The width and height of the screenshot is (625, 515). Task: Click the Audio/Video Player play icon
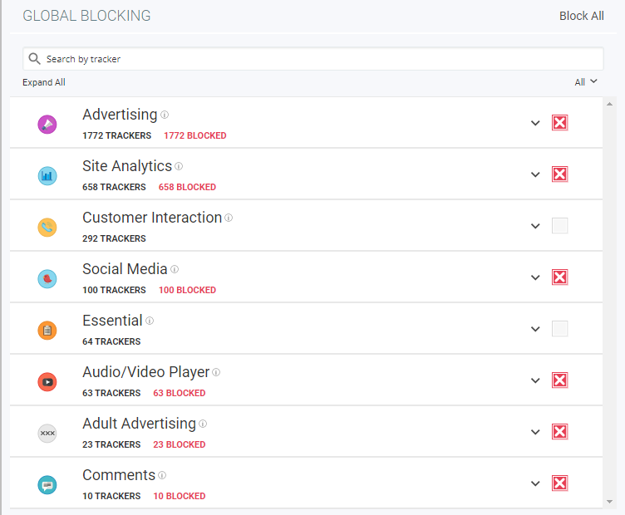point(47,382)
